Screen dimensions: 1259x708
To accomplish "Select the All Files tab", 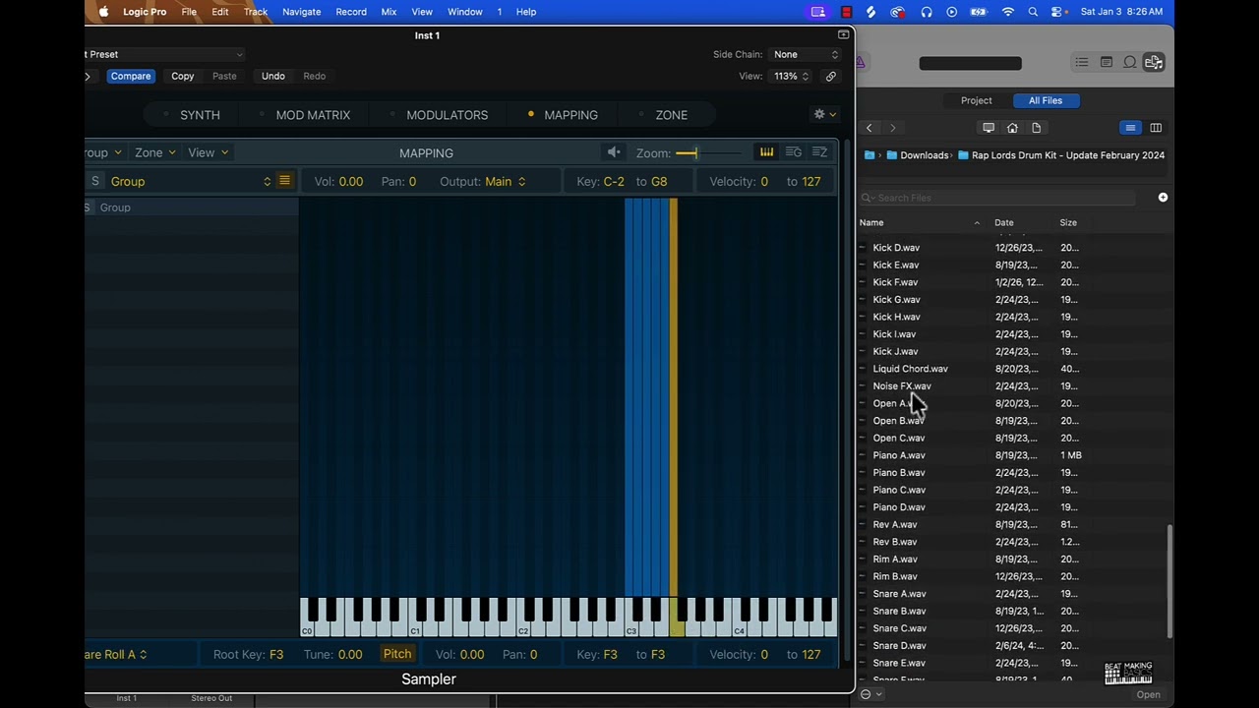I will (x=1046, y=100).
